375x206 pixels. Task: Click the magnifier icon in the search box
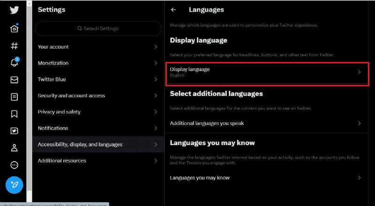80,29
